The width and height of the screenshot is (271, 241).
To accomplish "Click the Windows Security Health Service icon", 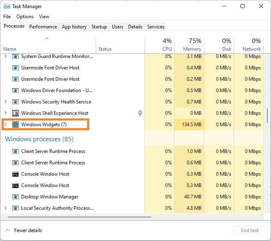I will [15, 102].
